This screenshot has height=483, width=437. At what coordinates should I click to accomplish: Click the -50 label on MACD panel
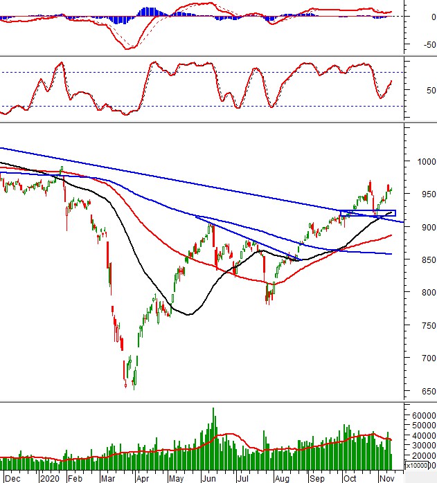tap(427, 45)
